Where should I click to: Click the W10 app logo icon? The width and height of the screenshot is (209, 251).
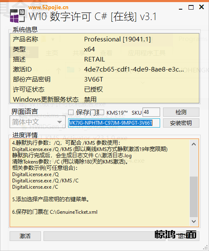pyautogui.click(x=17, y=16)
